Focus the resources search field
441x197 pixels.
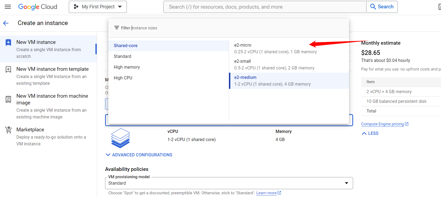tap(265, 7)
